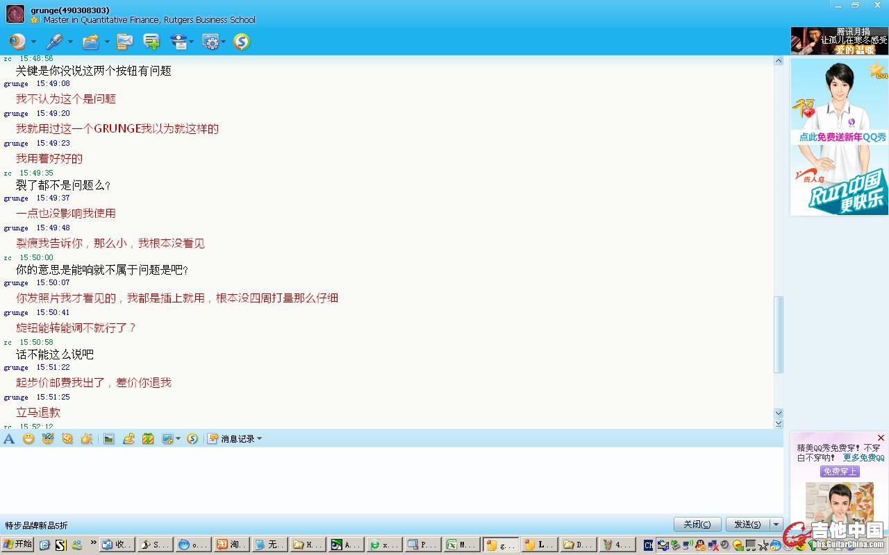Switch to the 收... taskbar window
This screenshot has width=889, height=555.
117,545
